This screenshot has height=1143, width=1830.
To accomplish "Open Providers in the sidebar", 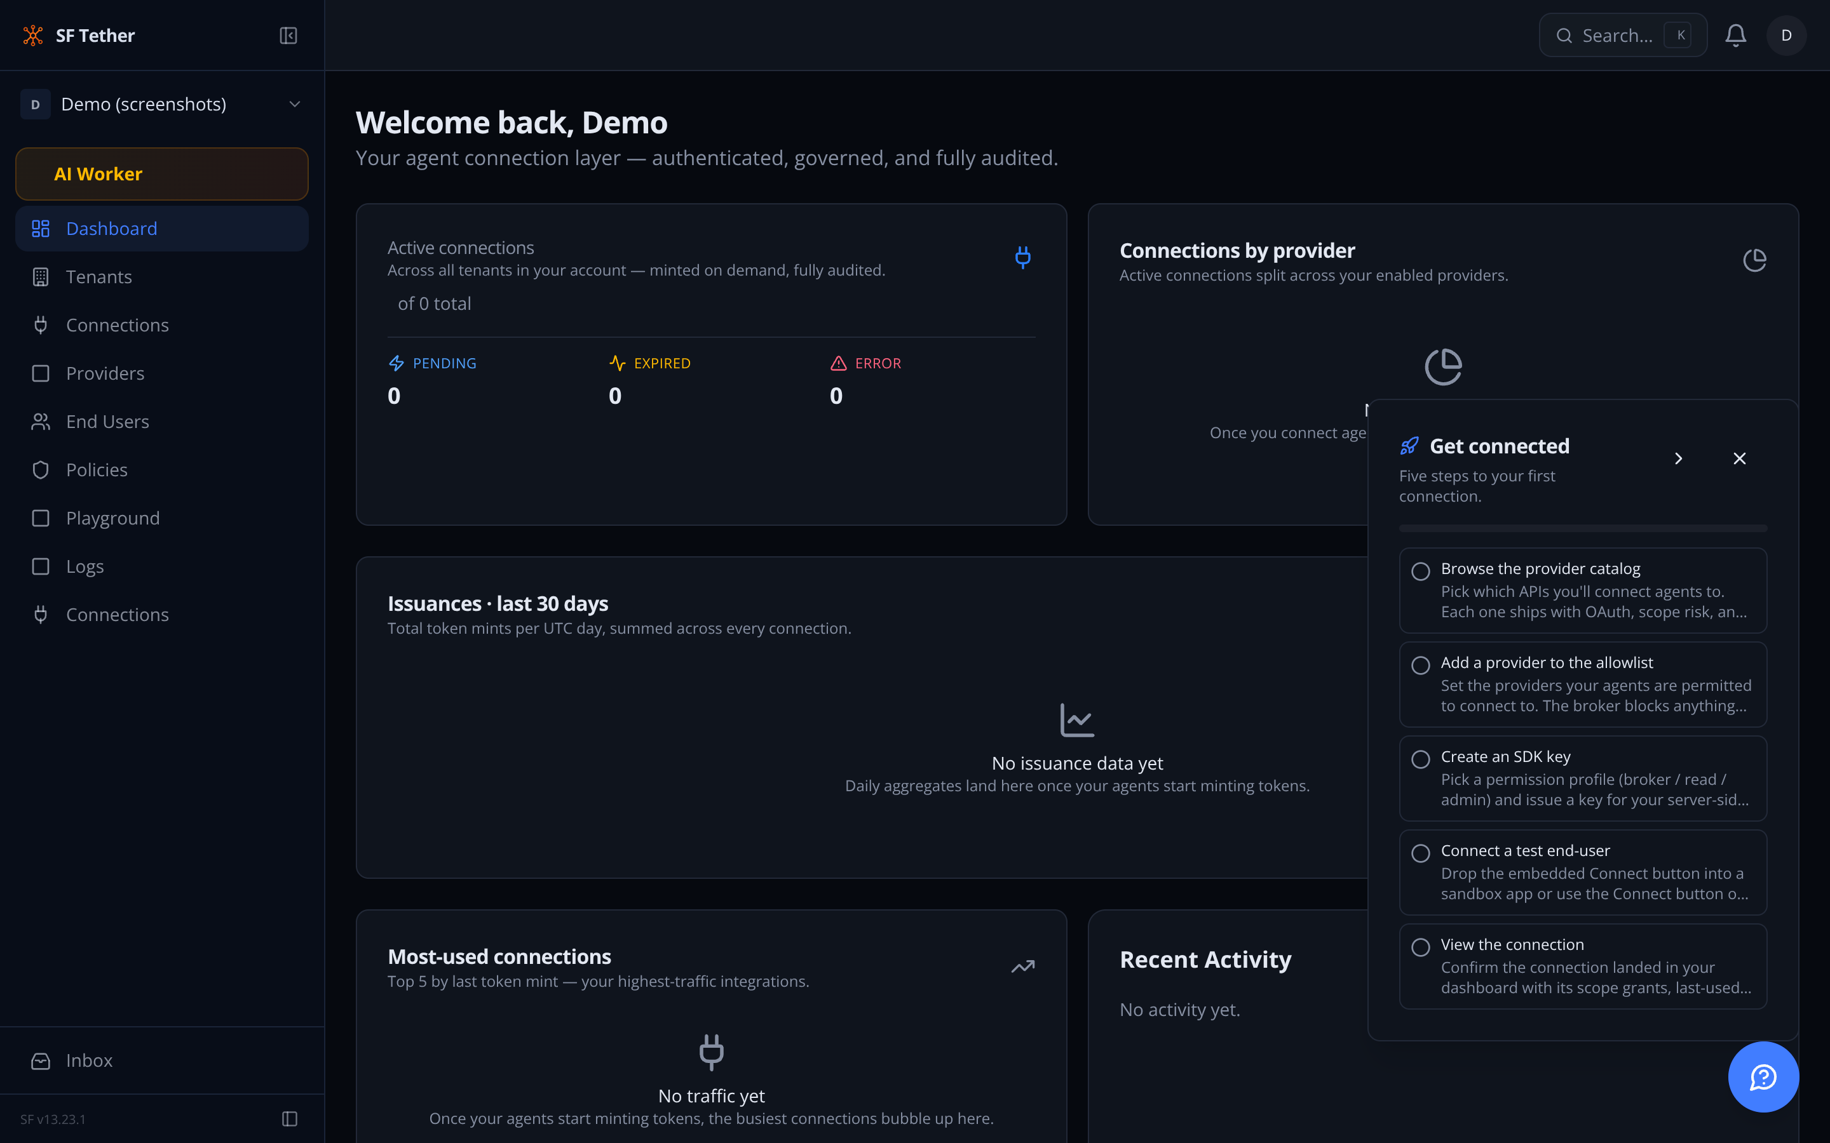I will click(162, 373).
